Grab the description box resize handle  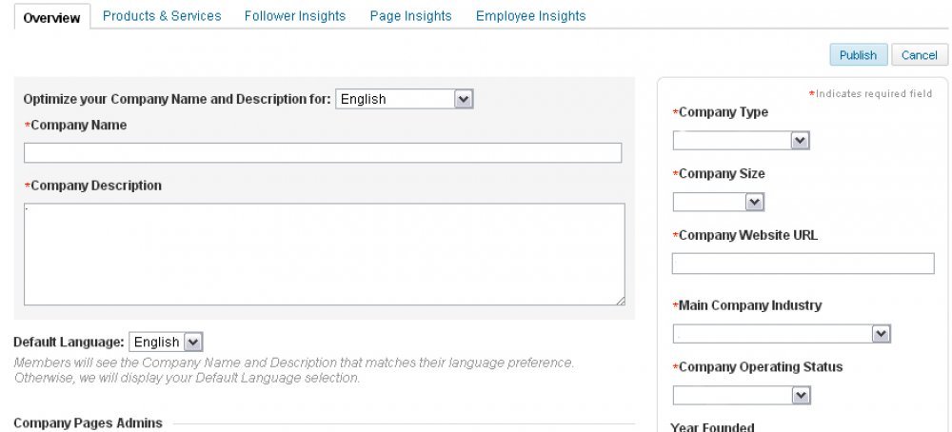coord(620,301)
